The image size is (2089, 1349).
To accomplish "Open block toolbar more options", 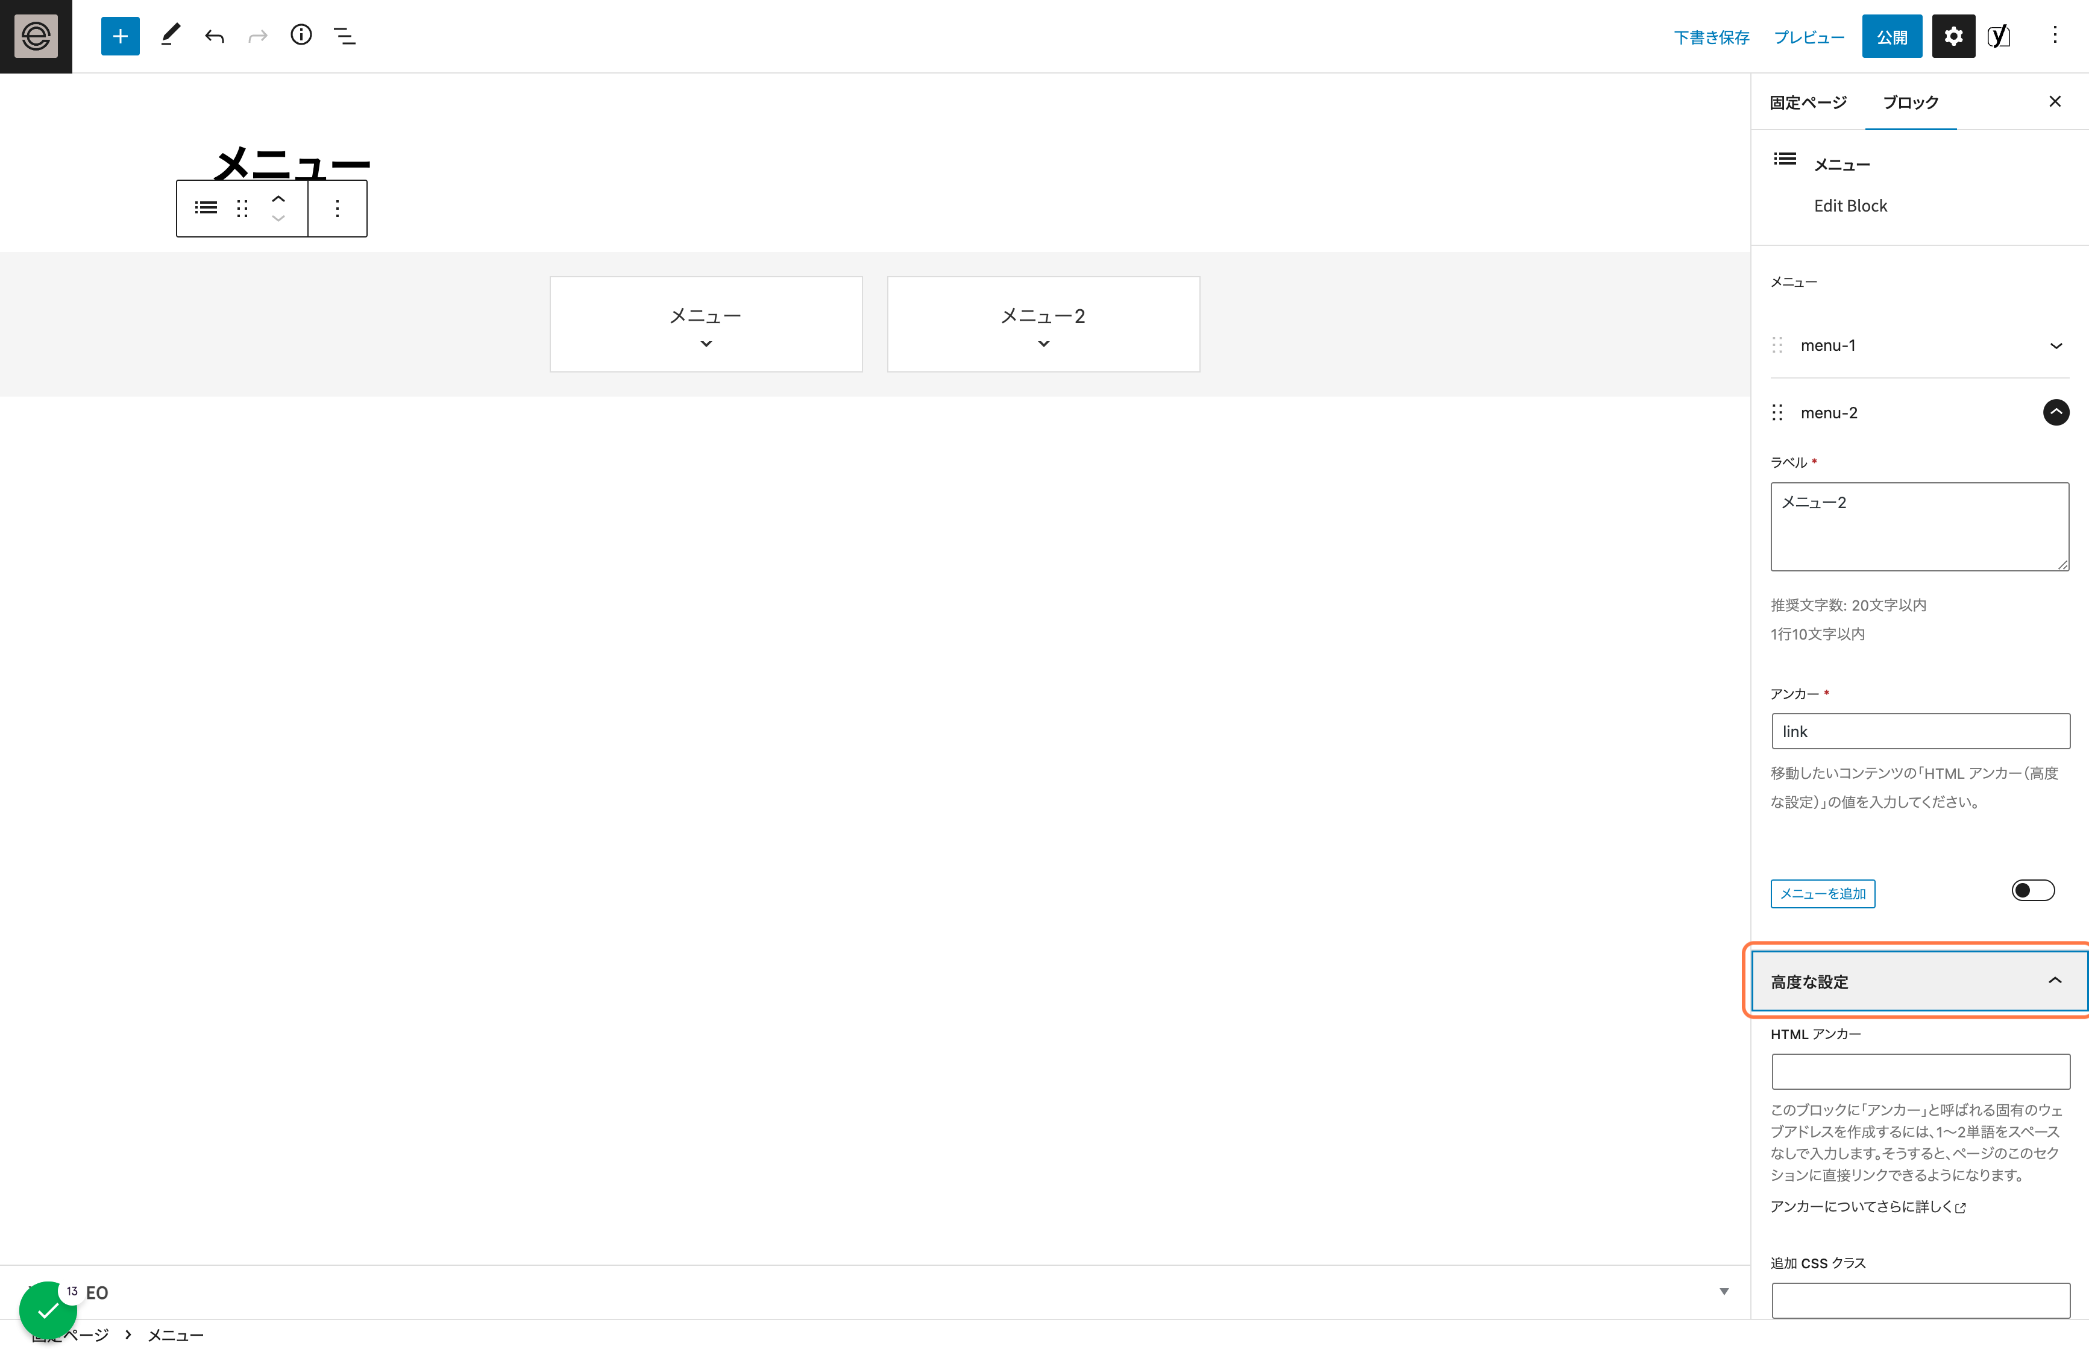I will click(338, 209).
